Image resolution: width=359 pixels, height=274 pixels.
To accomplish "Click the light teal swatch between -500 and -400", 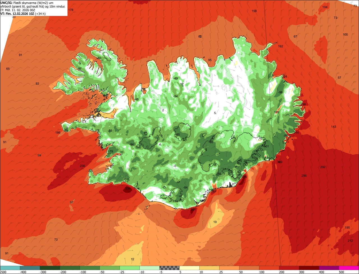I will [x=10, y=268].
